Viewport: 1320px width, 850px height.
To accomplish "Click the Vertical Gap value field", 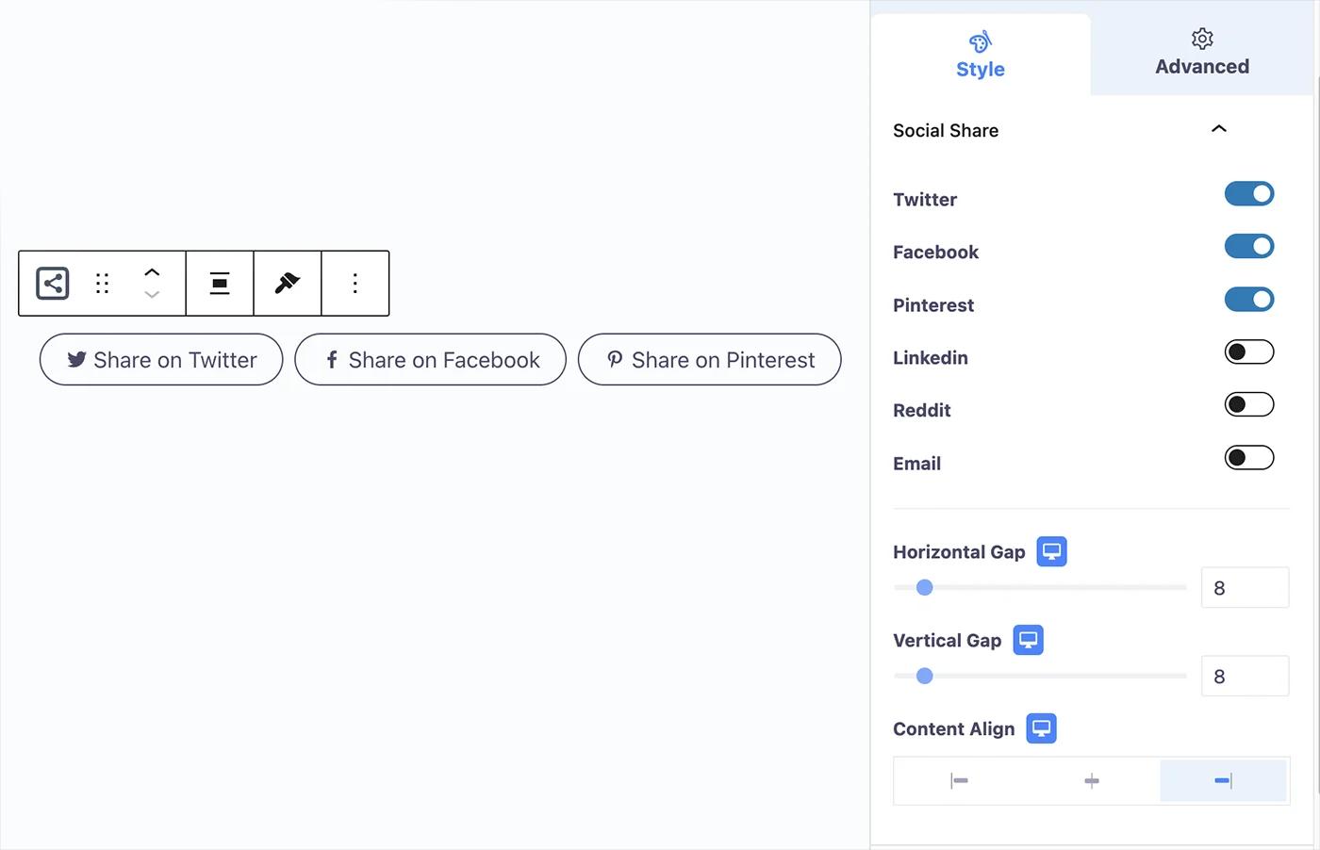I will (1245, 676).
